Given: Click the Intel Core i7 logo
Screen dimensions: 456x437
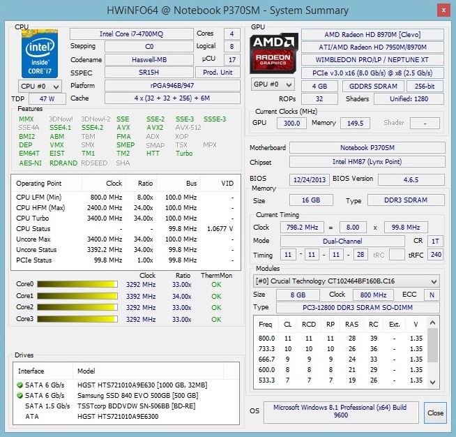Looking at the screenshot, I should coord(40,54).
